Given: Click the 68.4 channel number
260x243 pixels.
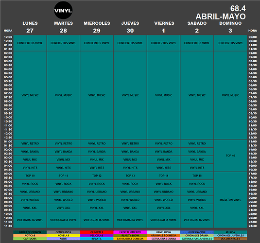Looking at the screenshot, I should pyautogui.click(x=238, y=8).
